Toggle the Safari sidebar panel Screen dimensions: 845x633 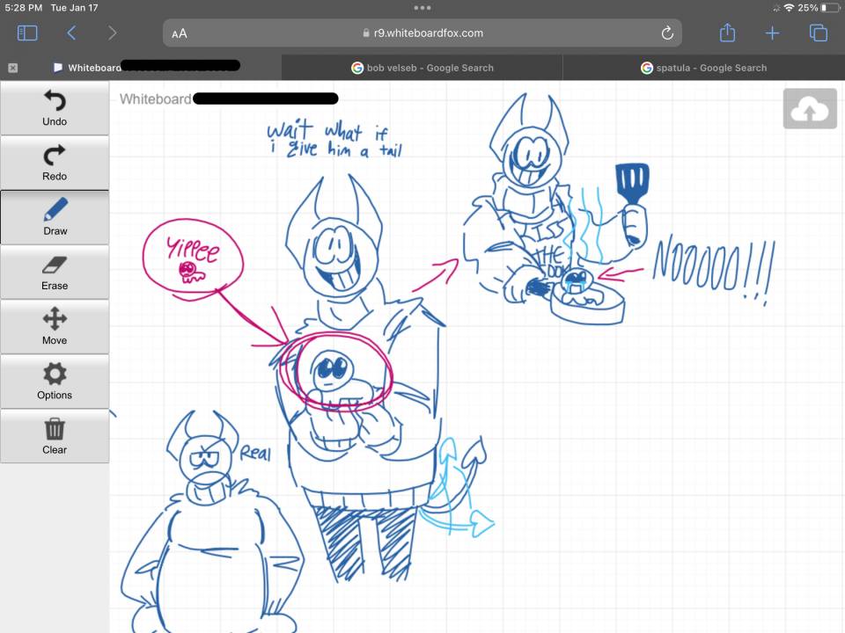(27, 33)
